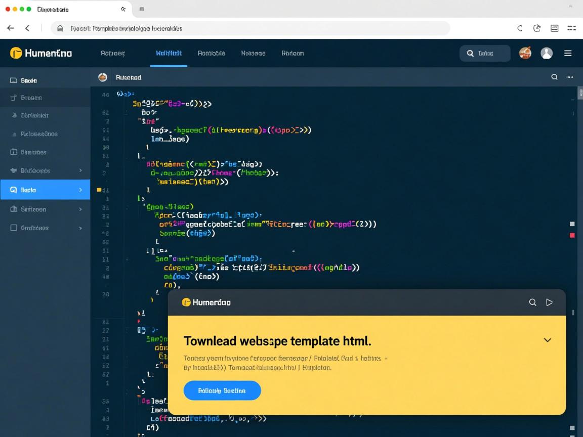Image resolution: width=583 pixels, height=437 pixels.
Task: Click the search icon in the popup header
Action: [532, 302]
